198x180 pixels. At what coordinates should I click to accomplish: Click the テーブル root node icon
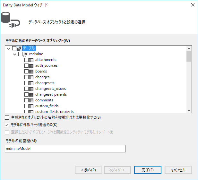tap(19, 48)
